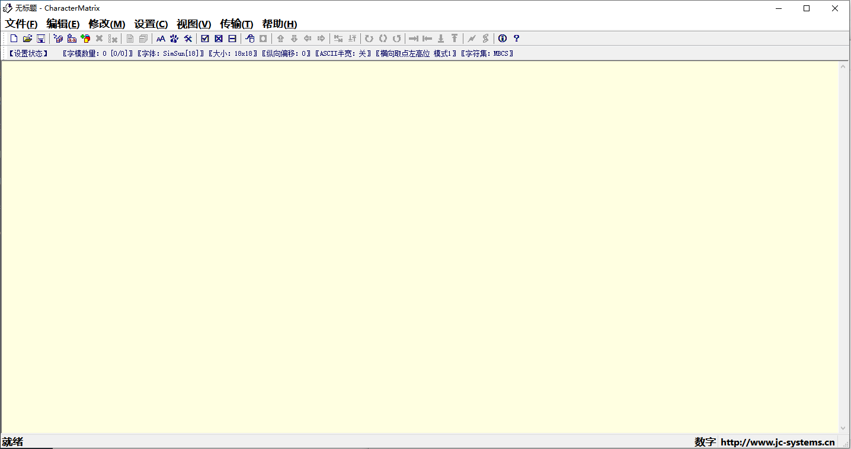
Task: Shift the glyph pixels left
Action: pos(307,38)
